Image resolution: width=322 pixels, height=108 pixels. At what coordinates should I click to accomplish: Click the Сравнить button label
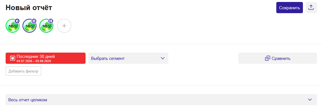point(281,58)
